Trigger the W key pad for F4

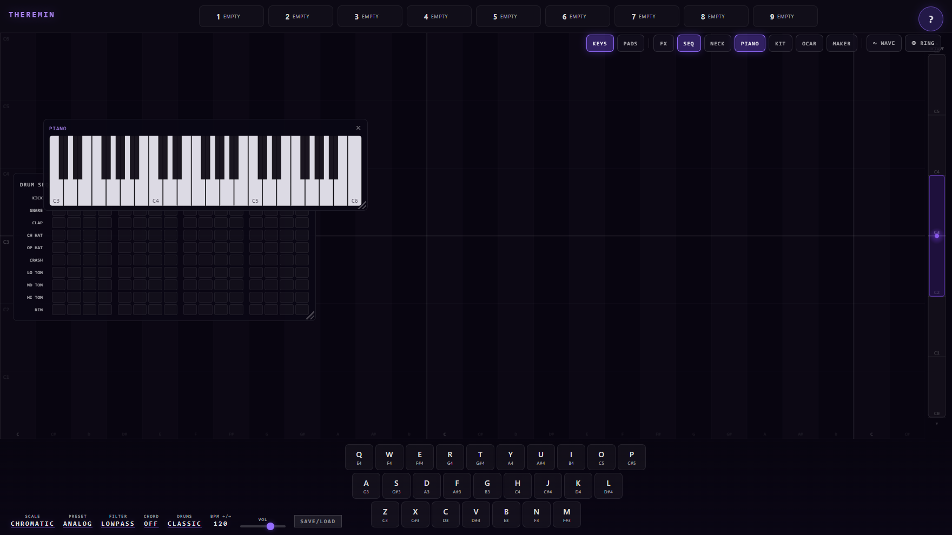[x=389, y=457]
